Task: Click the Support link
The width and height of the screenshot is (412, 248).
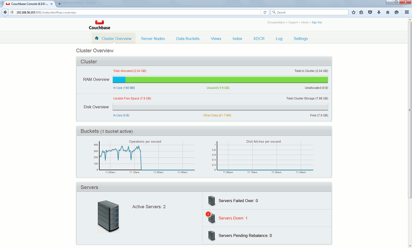Action: (293, 23)
